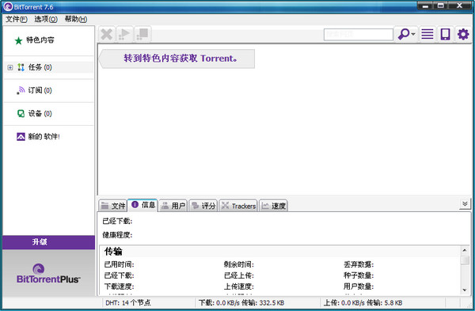The width and height of the screenshot is (475, 311).
Task: Select 设备 (0) devices item
Action: click(40, 114)
